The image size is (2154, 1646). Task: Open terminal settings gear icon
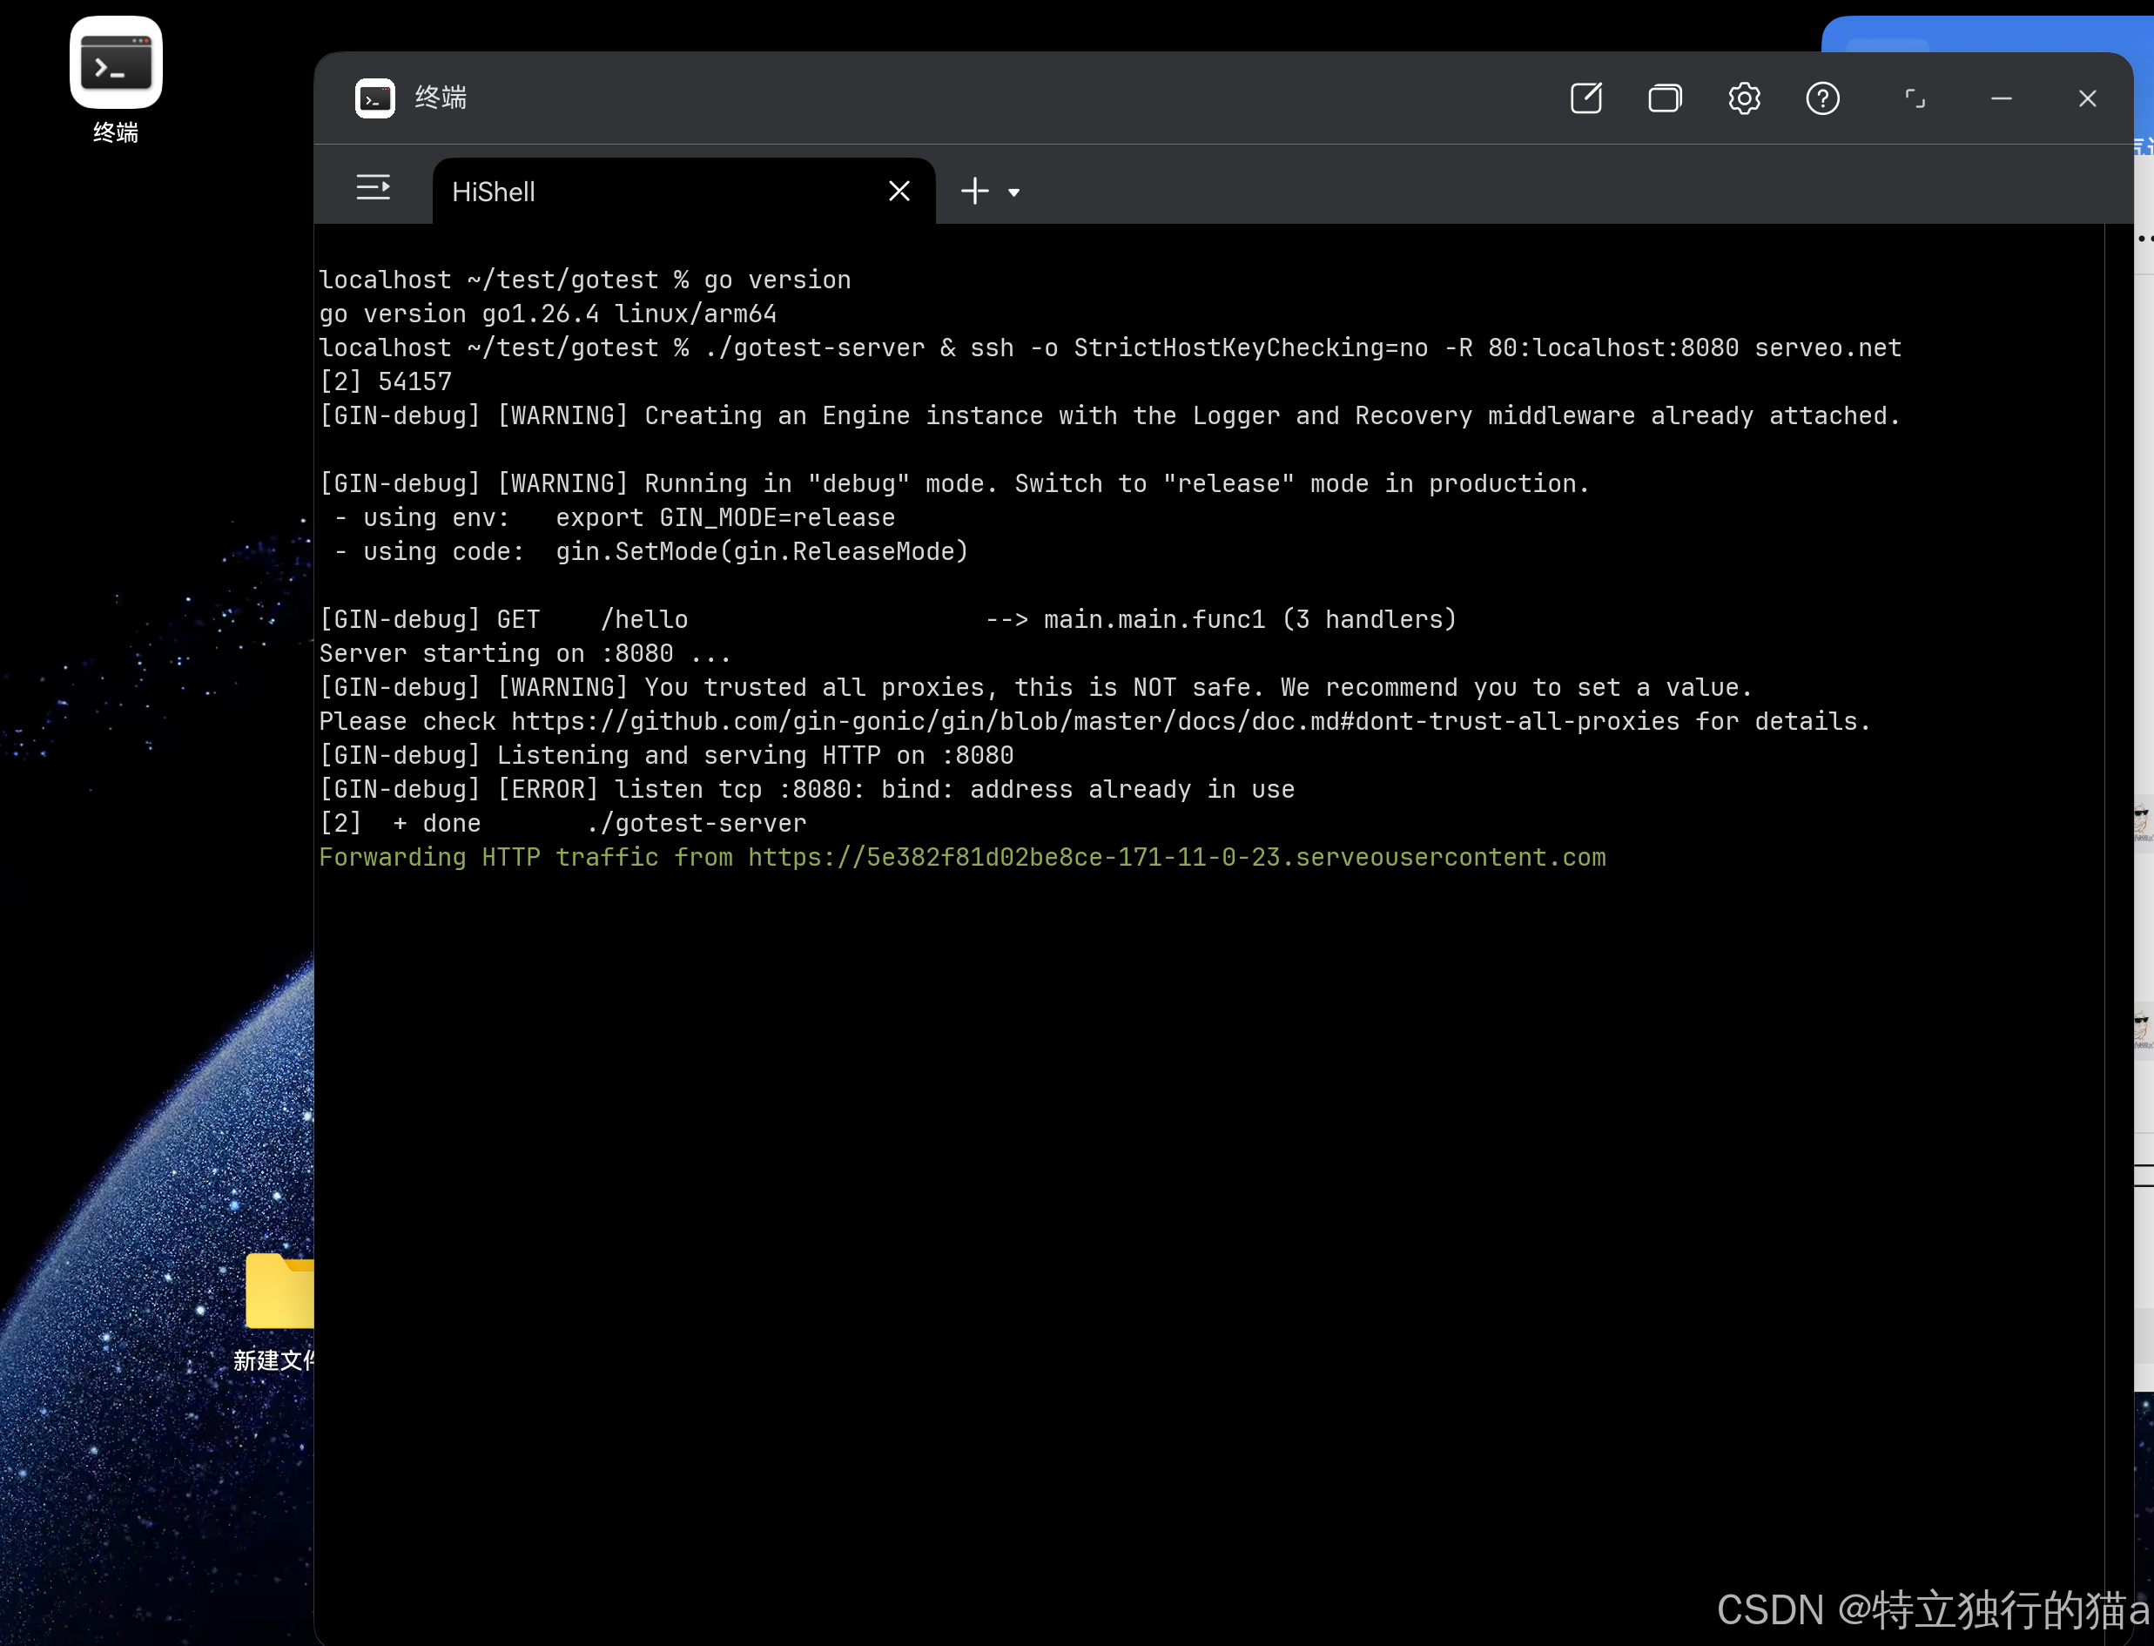tap(1744, 98)
